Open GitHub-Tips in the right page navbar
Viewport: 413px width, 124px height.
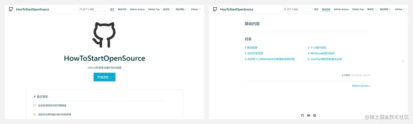click(x=358, y=9)
